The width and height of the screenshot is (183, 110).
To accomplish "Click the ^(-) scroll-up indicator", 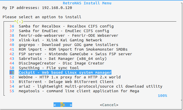I will [19, 22].
